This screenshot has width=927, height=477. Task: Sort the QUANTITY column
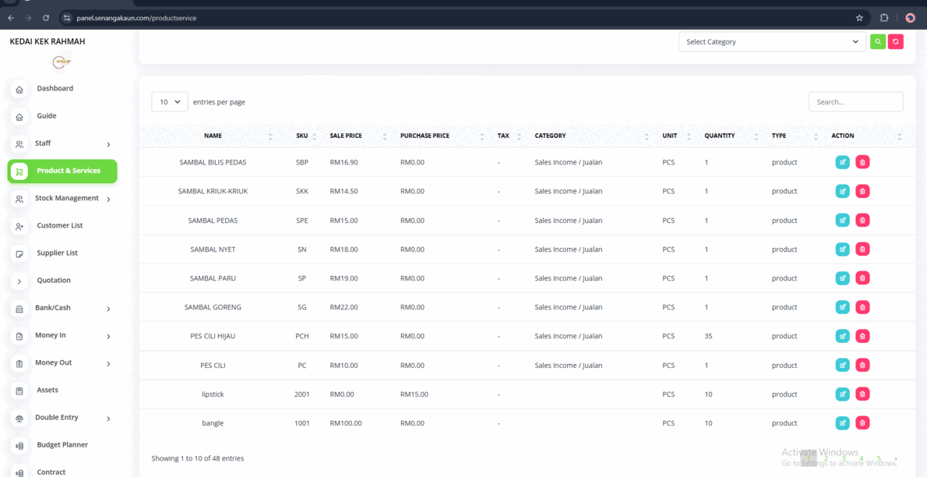(x=718, y=136)
